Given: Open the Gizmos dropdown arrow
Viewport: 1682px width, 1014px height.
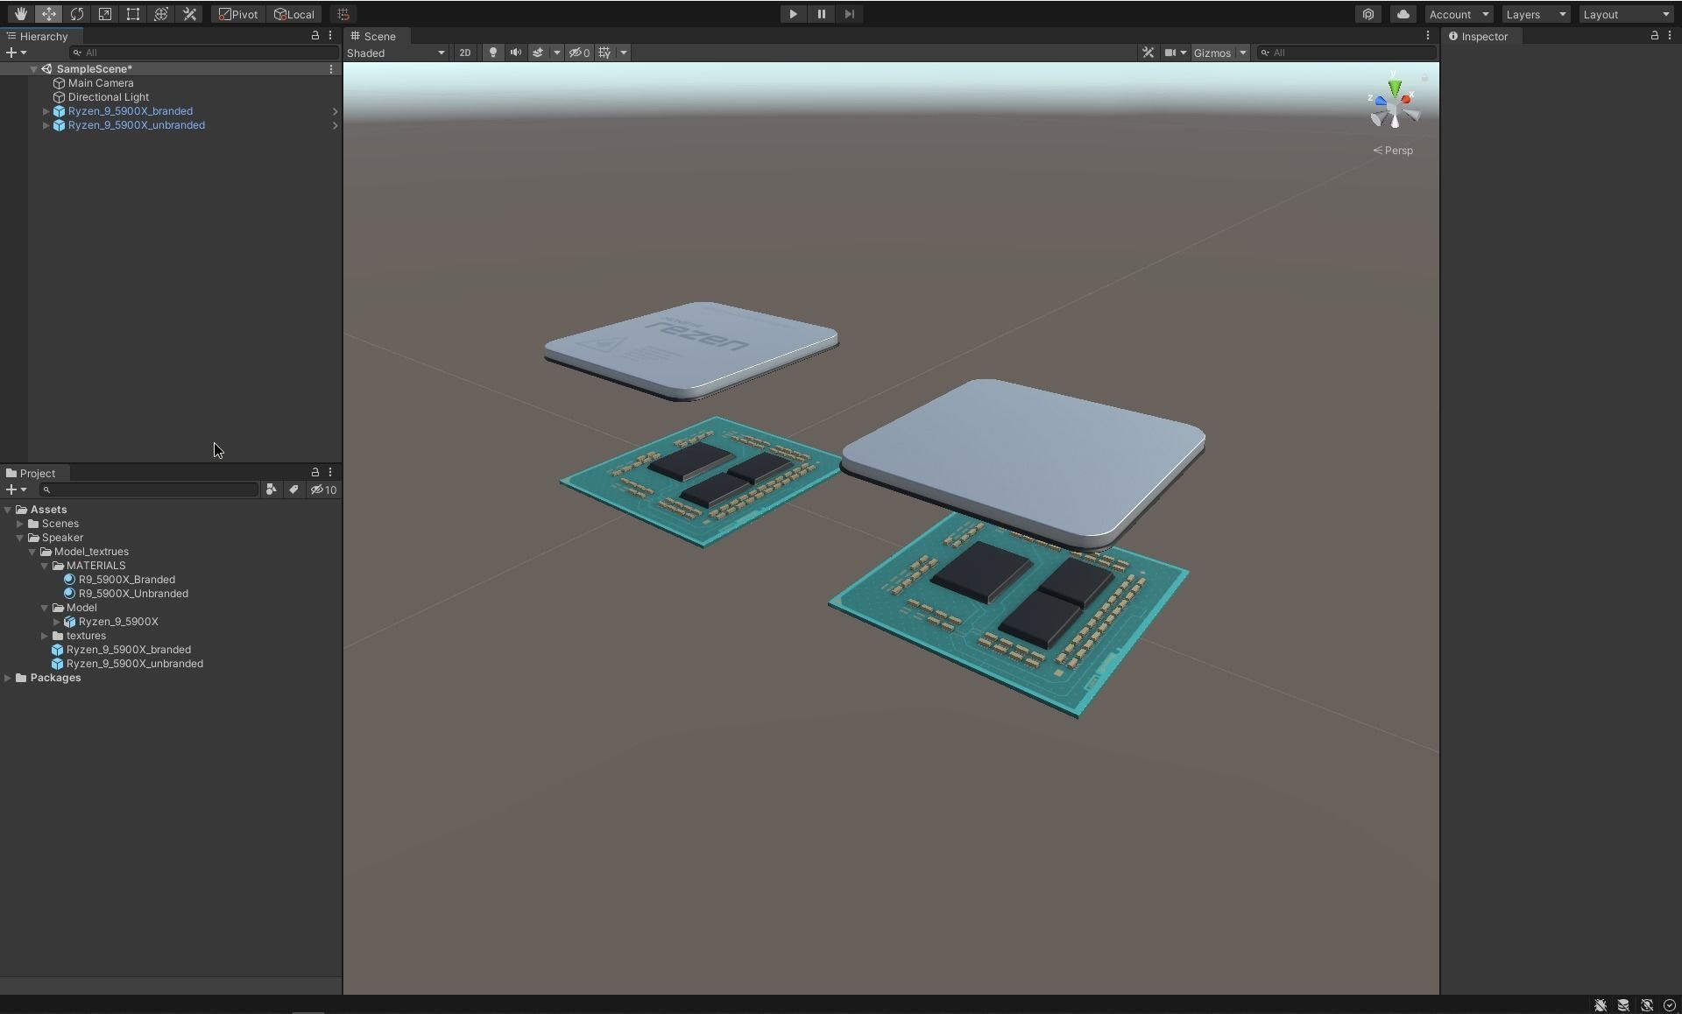Looking at the screenshot, I should pos(1242,53).
